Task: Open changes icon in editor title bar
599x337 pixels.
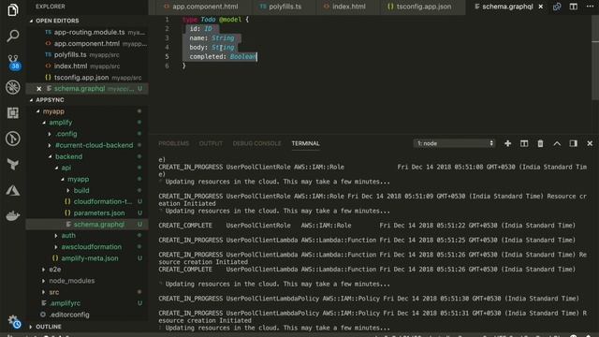Action: coord(557,7)
